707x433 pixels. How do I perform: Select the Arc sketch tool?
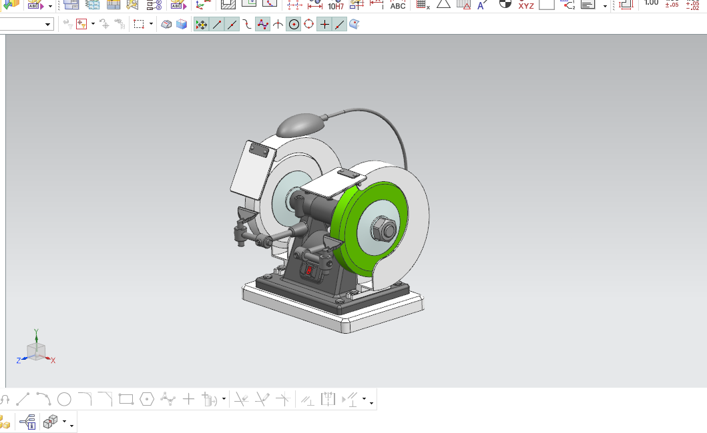[43, 399]
